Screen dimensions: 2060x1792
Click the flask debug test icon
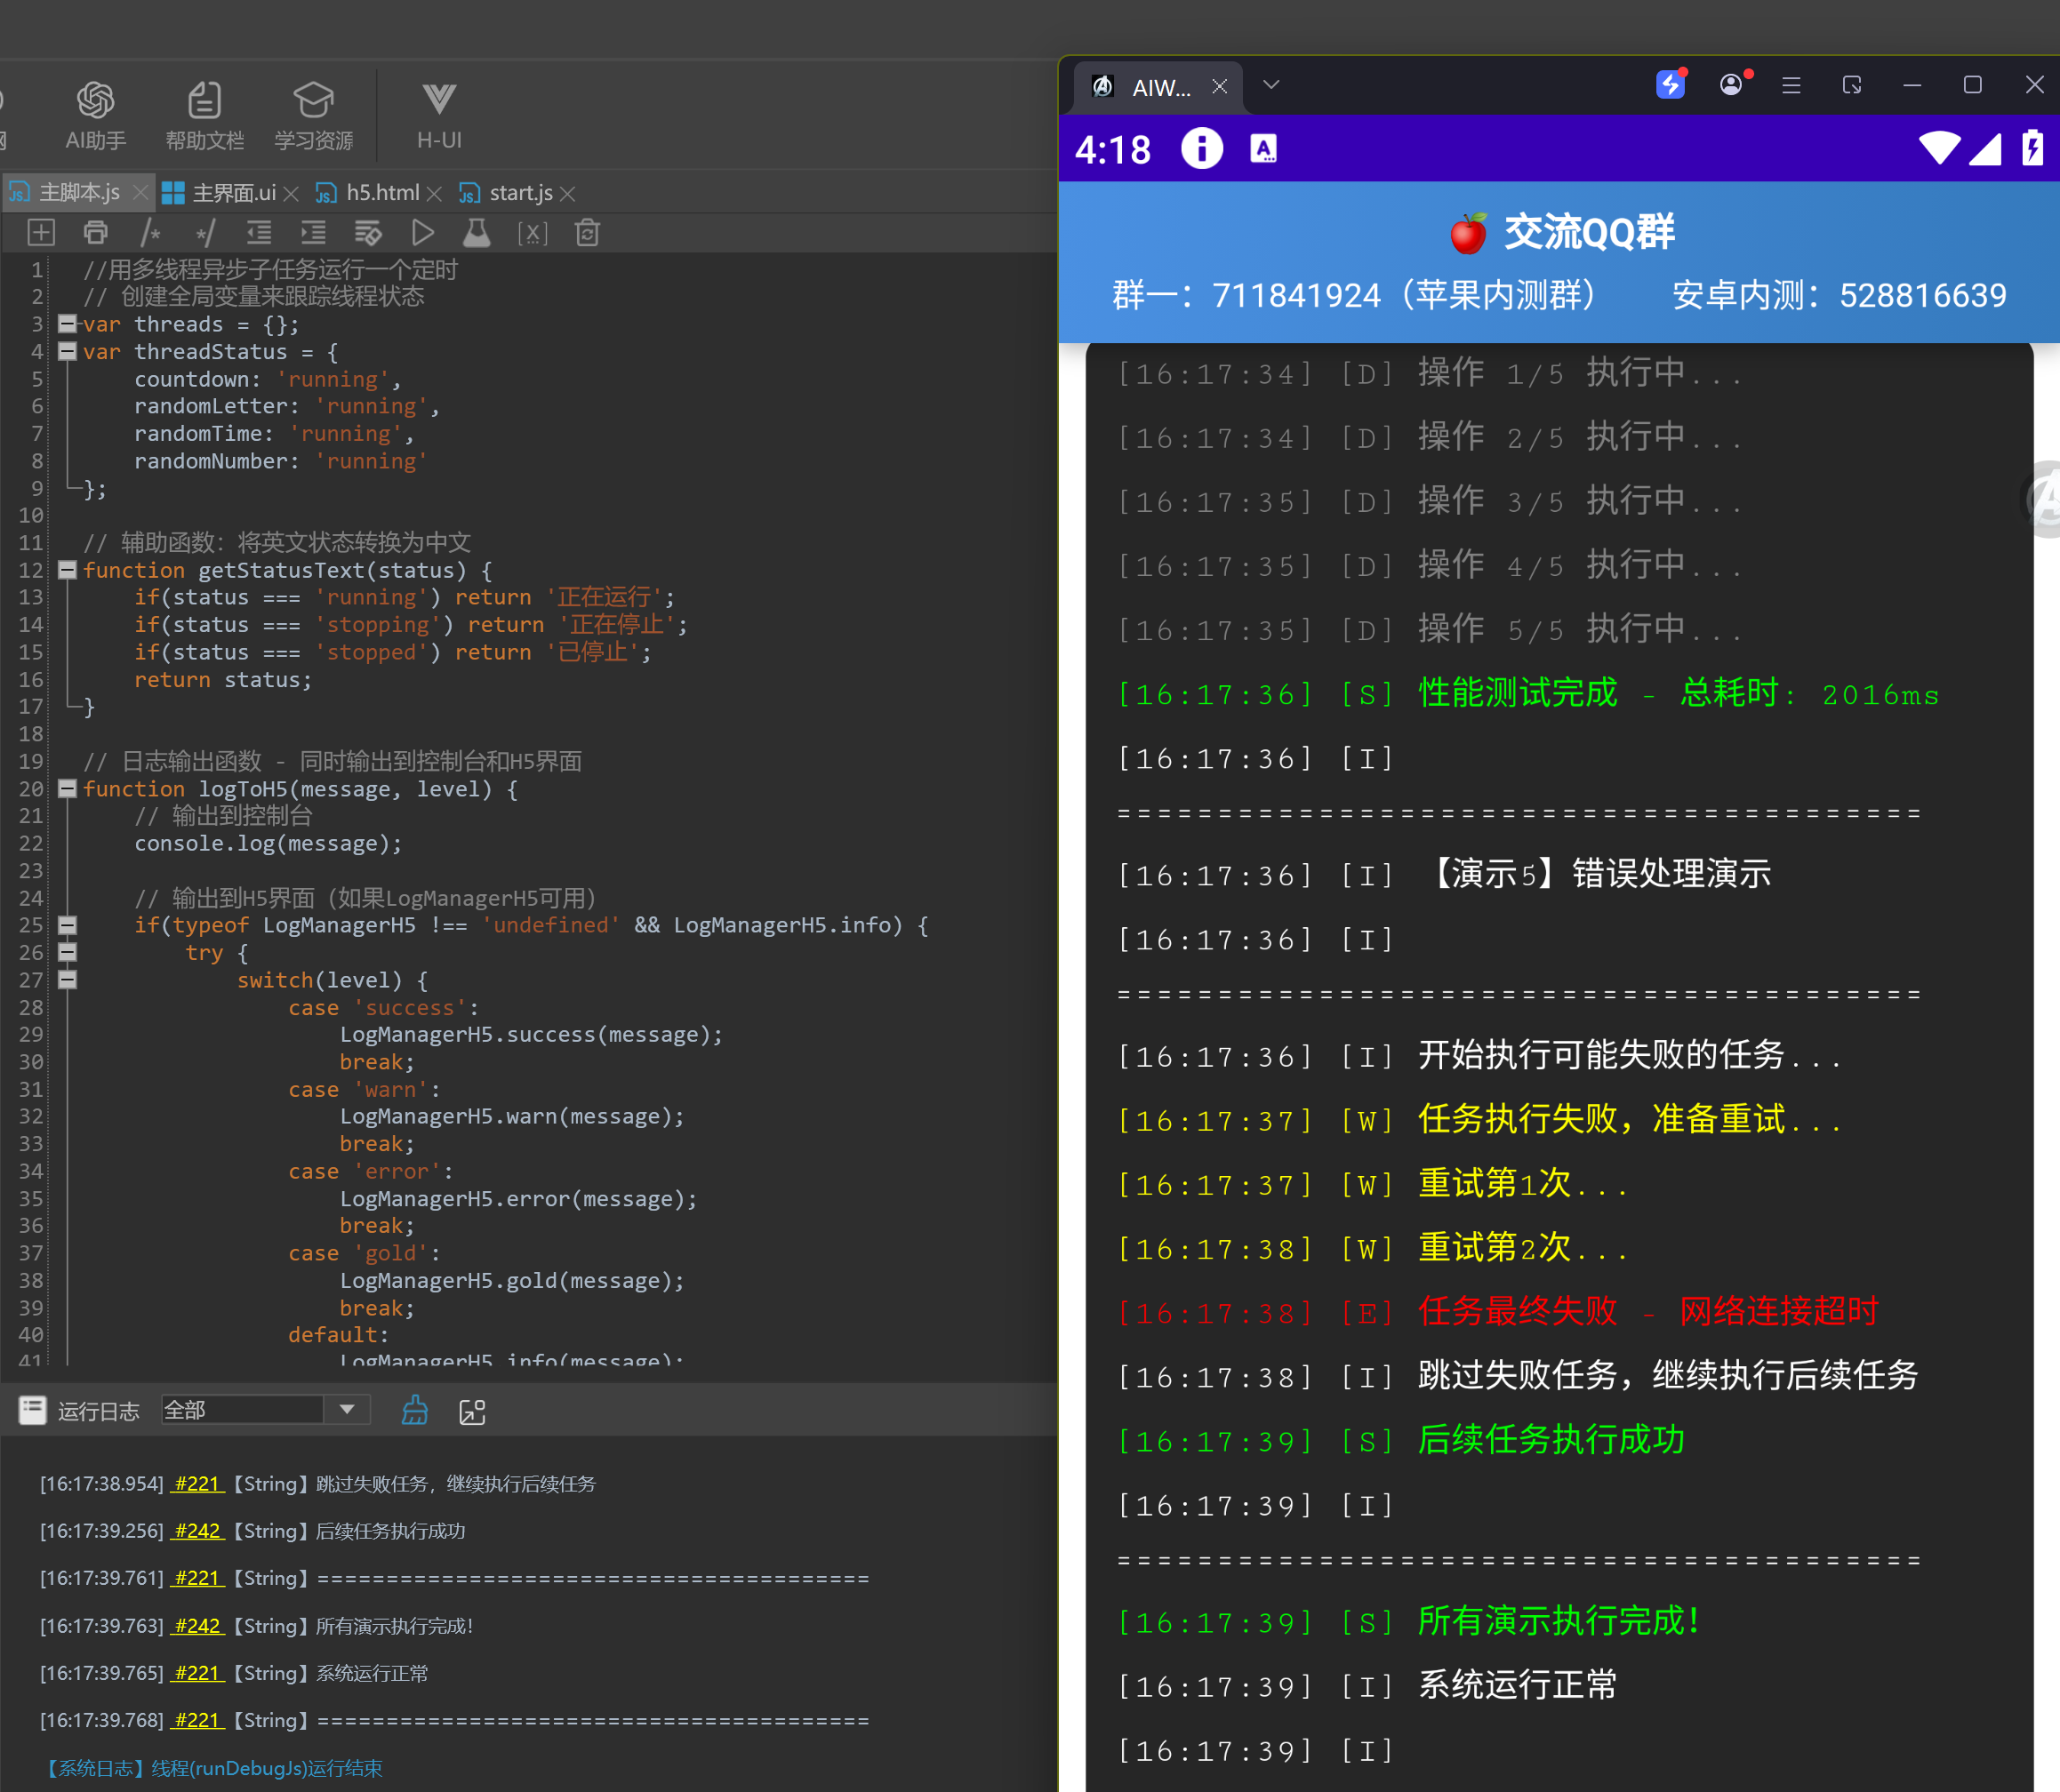pyautogui.click(x=477, y=233)
